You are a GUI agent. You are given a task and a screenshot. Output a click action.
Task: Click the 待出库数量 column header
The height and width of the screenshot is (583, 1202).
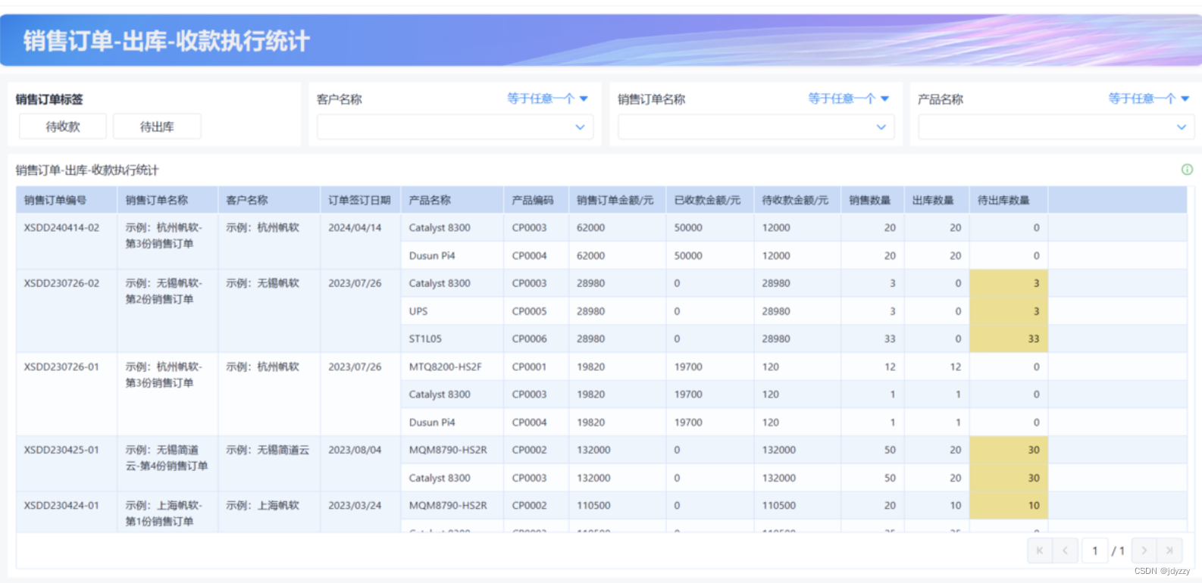click(1009, 200)
